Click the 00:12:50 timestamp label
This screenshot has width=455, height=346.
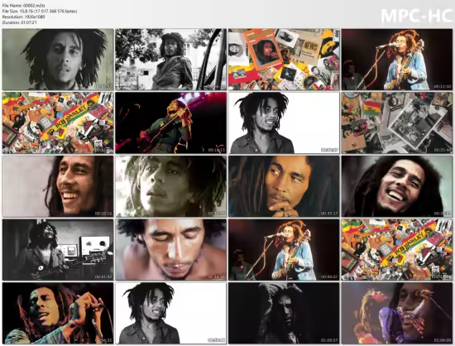443,86
